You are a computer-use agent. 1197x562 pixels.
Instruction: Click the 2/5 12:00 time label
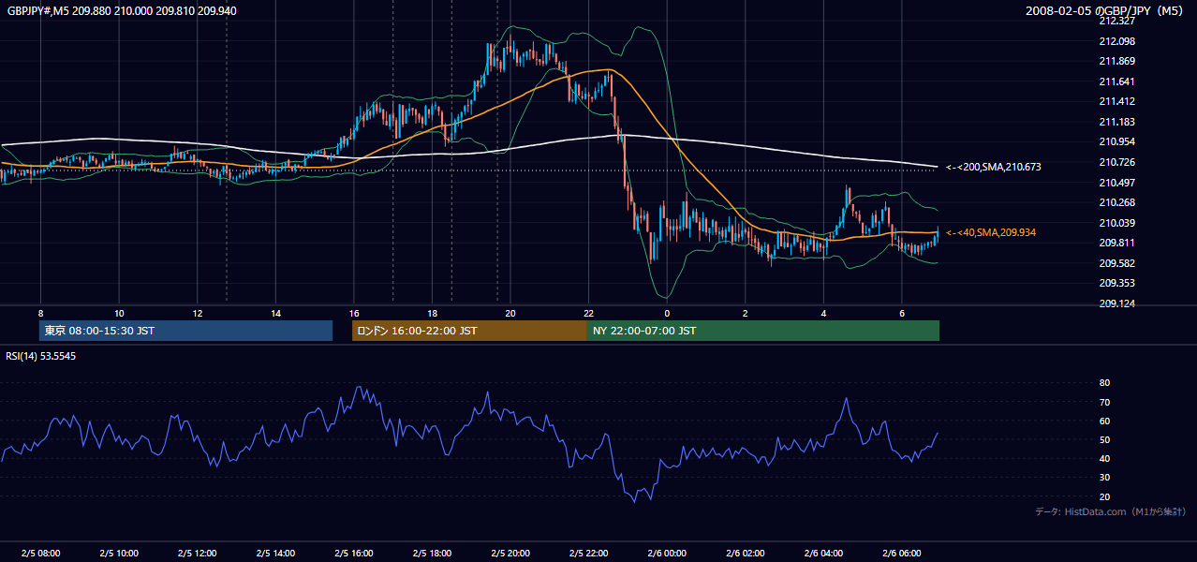(x=197, y=554)
